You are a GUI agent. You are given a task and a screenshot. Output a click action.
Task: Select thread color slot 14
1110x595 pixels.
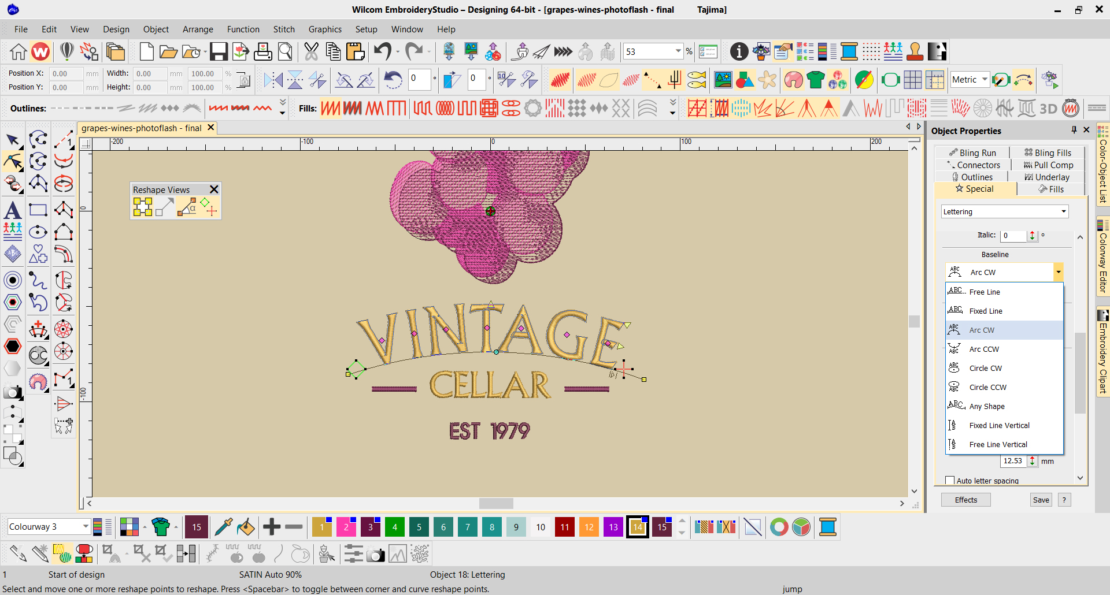[x=638, y=527]
